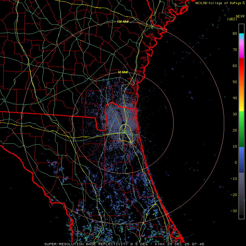
Task: Select the 70 value on dBZ scale
Action: 235,49
